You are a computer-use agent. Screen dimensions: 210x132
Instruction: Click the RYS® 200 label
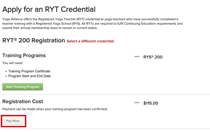click(x=153, y=57)
